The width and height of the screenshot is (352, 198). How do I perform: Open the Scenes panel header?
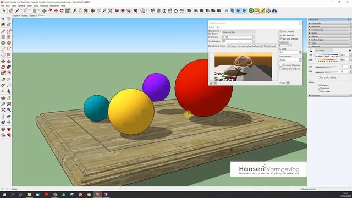[x=330, y=36]
